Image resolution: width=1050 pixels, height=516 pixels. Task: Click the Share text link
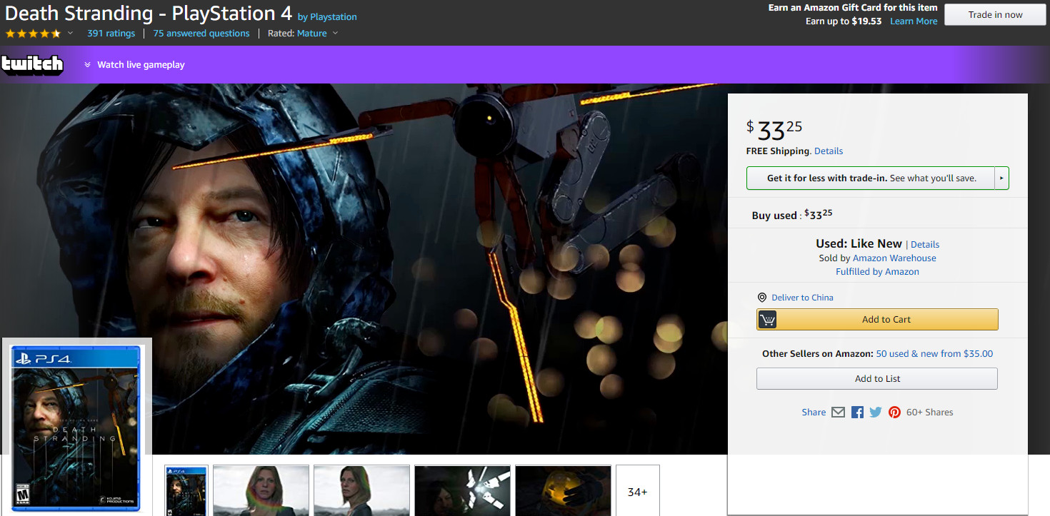click(x=814, y=413)
